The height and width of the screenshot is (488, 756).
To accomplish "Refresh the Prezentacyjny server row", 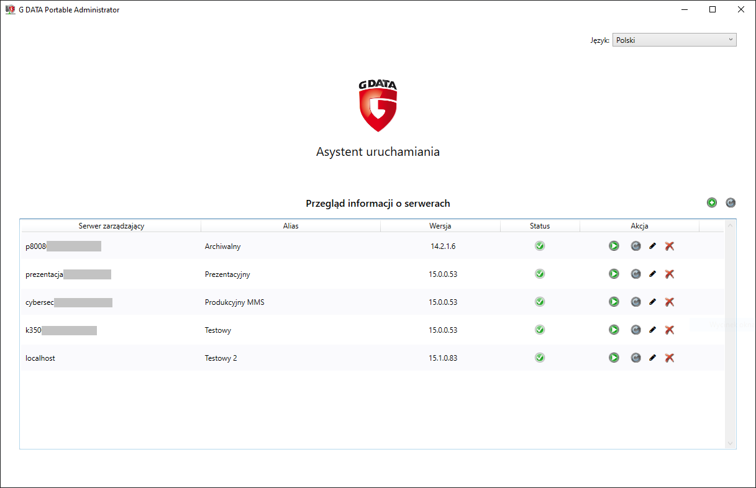I will pyautogui.click(x=635, y=274).
